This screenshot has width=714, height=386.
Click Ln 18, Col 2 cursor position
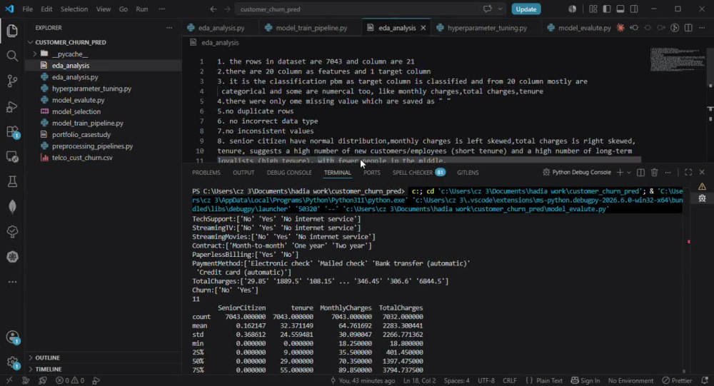419,380
